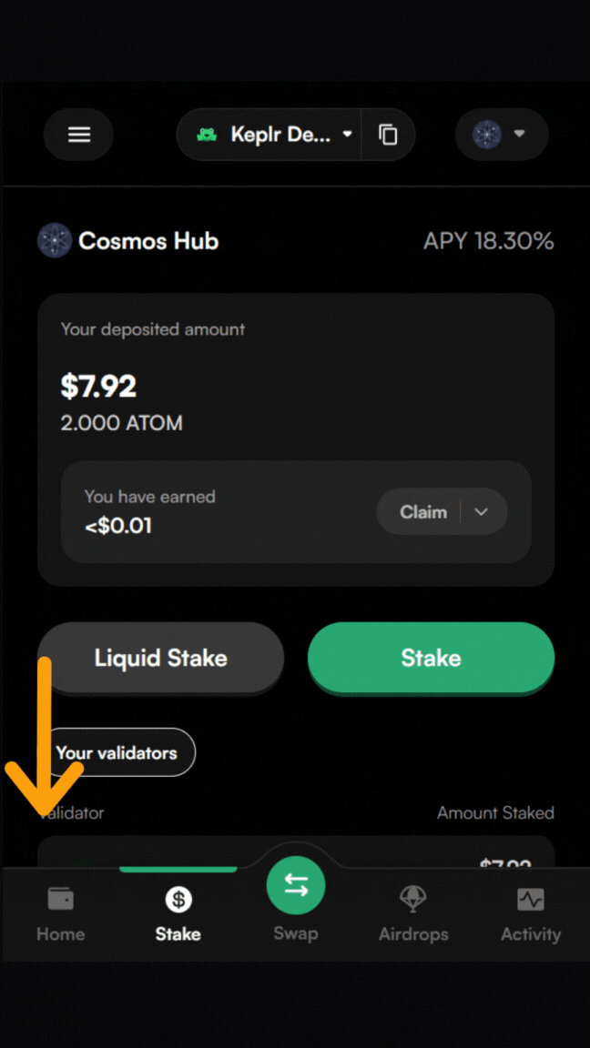The image size is (590, 1048).
Task: Expand the Claim options chevron
Action: (482, 512)
